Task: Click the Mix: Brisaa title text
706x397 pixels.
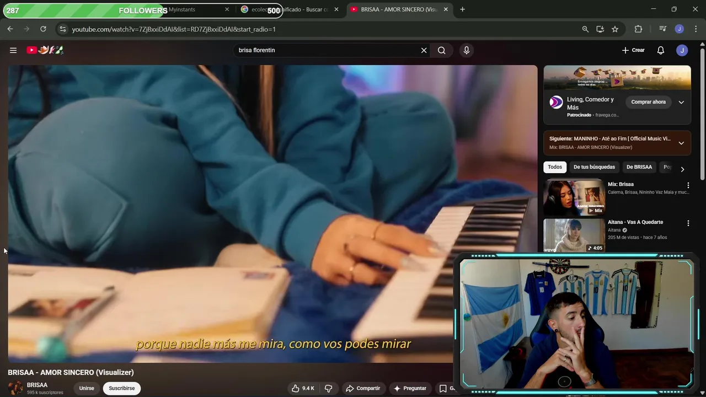Action: point(621,184)
